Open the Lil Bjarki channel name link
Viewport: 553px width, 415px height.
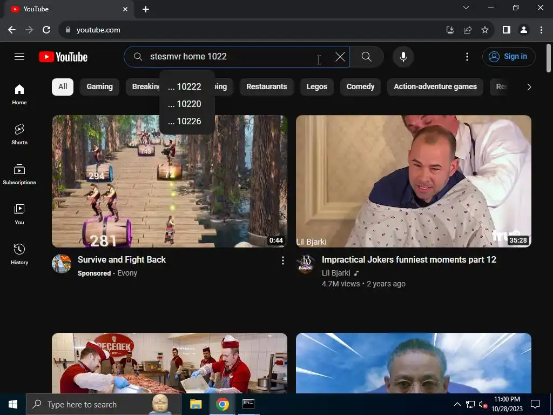pos(336,273)
